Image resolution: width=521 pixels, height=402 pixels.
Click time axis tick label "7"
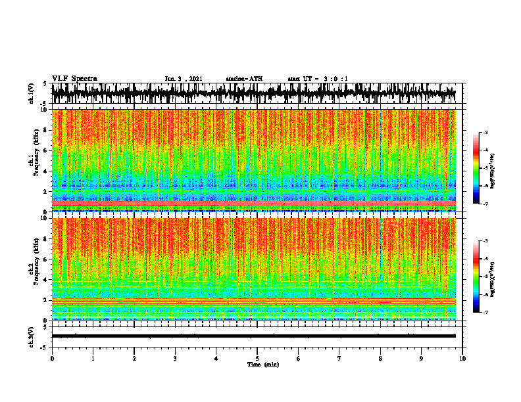pos(339,359)
